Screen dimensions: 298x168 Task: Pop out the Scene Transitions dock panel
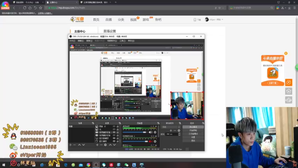click(180, 123)
